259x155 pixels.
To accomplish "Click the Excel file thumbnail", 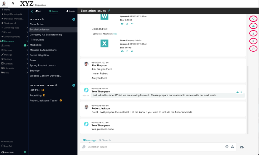I will click(x=105, y=43).
